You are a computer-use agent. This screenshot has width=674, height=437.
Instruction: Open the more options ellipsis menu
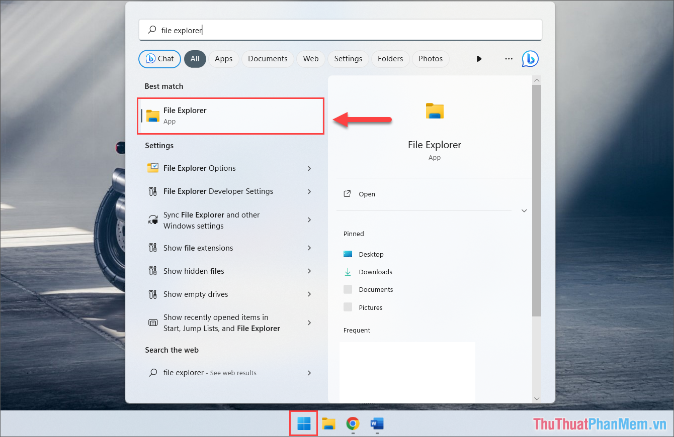(x=509, y=59)
